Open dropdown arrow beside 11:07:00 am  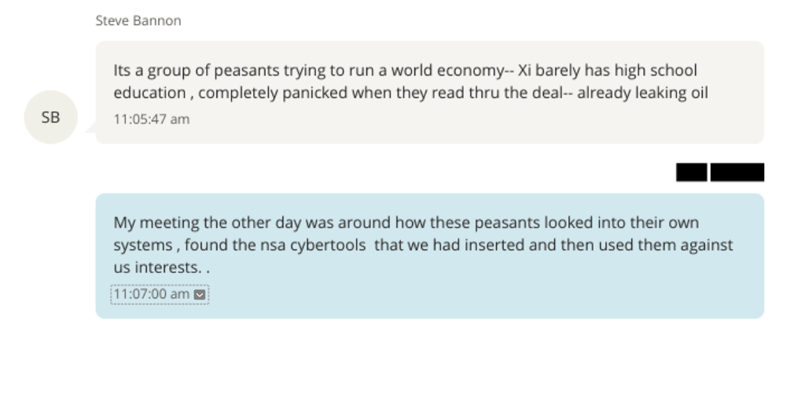click(200, 295)
